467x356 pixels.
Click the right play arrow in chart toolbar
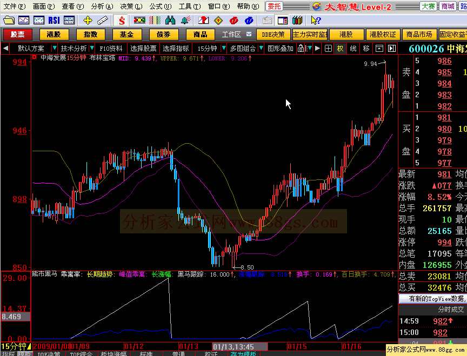pyautogui.click(x=317, y=48)
